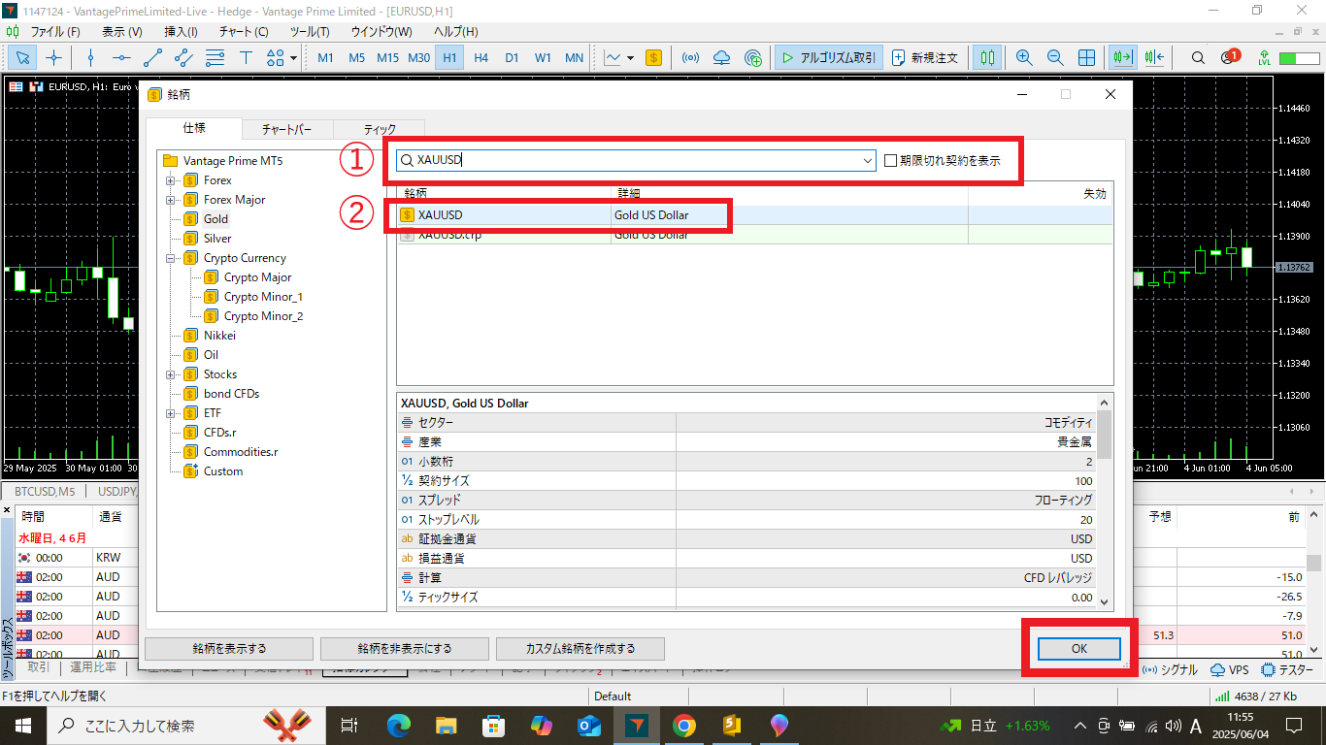Click the zoom in magnifier icon

click(1024, 57)
